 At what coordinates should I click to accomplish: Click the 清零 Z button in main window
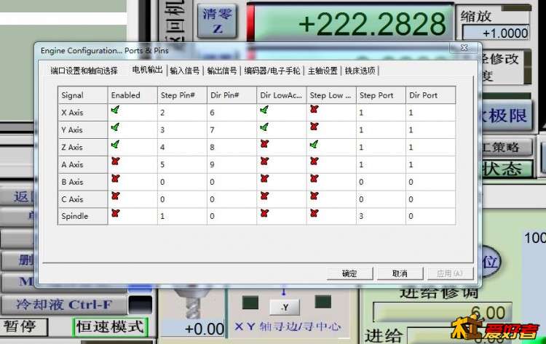tap(217, 21)
